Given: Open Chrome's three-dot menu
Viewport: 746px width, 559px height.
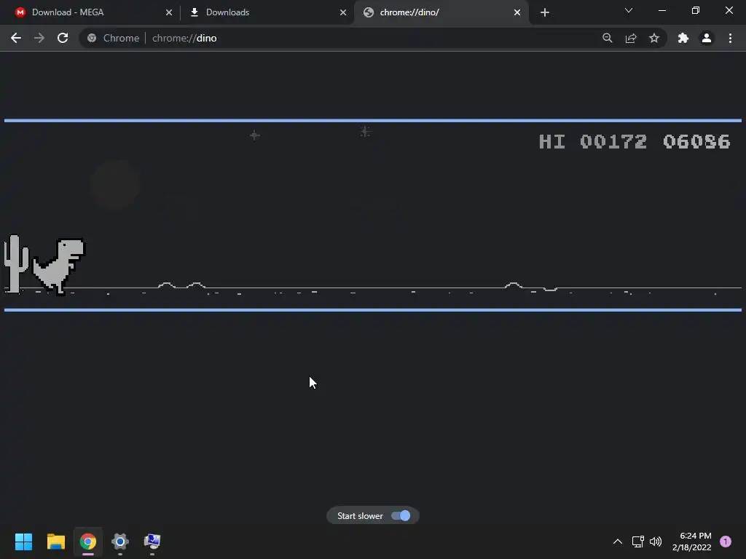Looking at the screenshot, I should [730, 38].
